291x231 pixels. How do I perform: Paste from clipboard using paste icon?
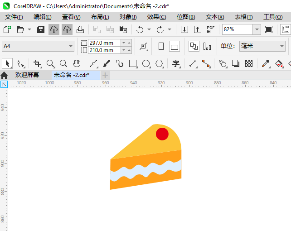coord(123,29)
